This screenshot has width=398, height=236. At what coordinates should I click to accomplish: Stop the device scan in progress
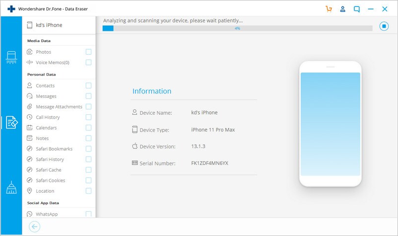tap(384, 26)
